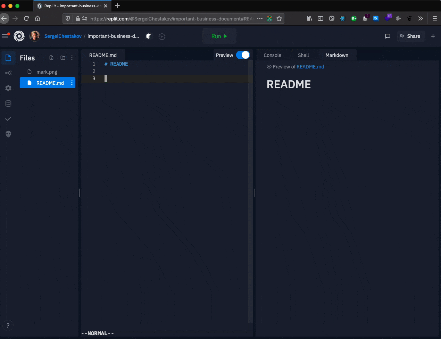441x339 pixels.
Task: Click the add new folder icon
Action: point(63,58)
